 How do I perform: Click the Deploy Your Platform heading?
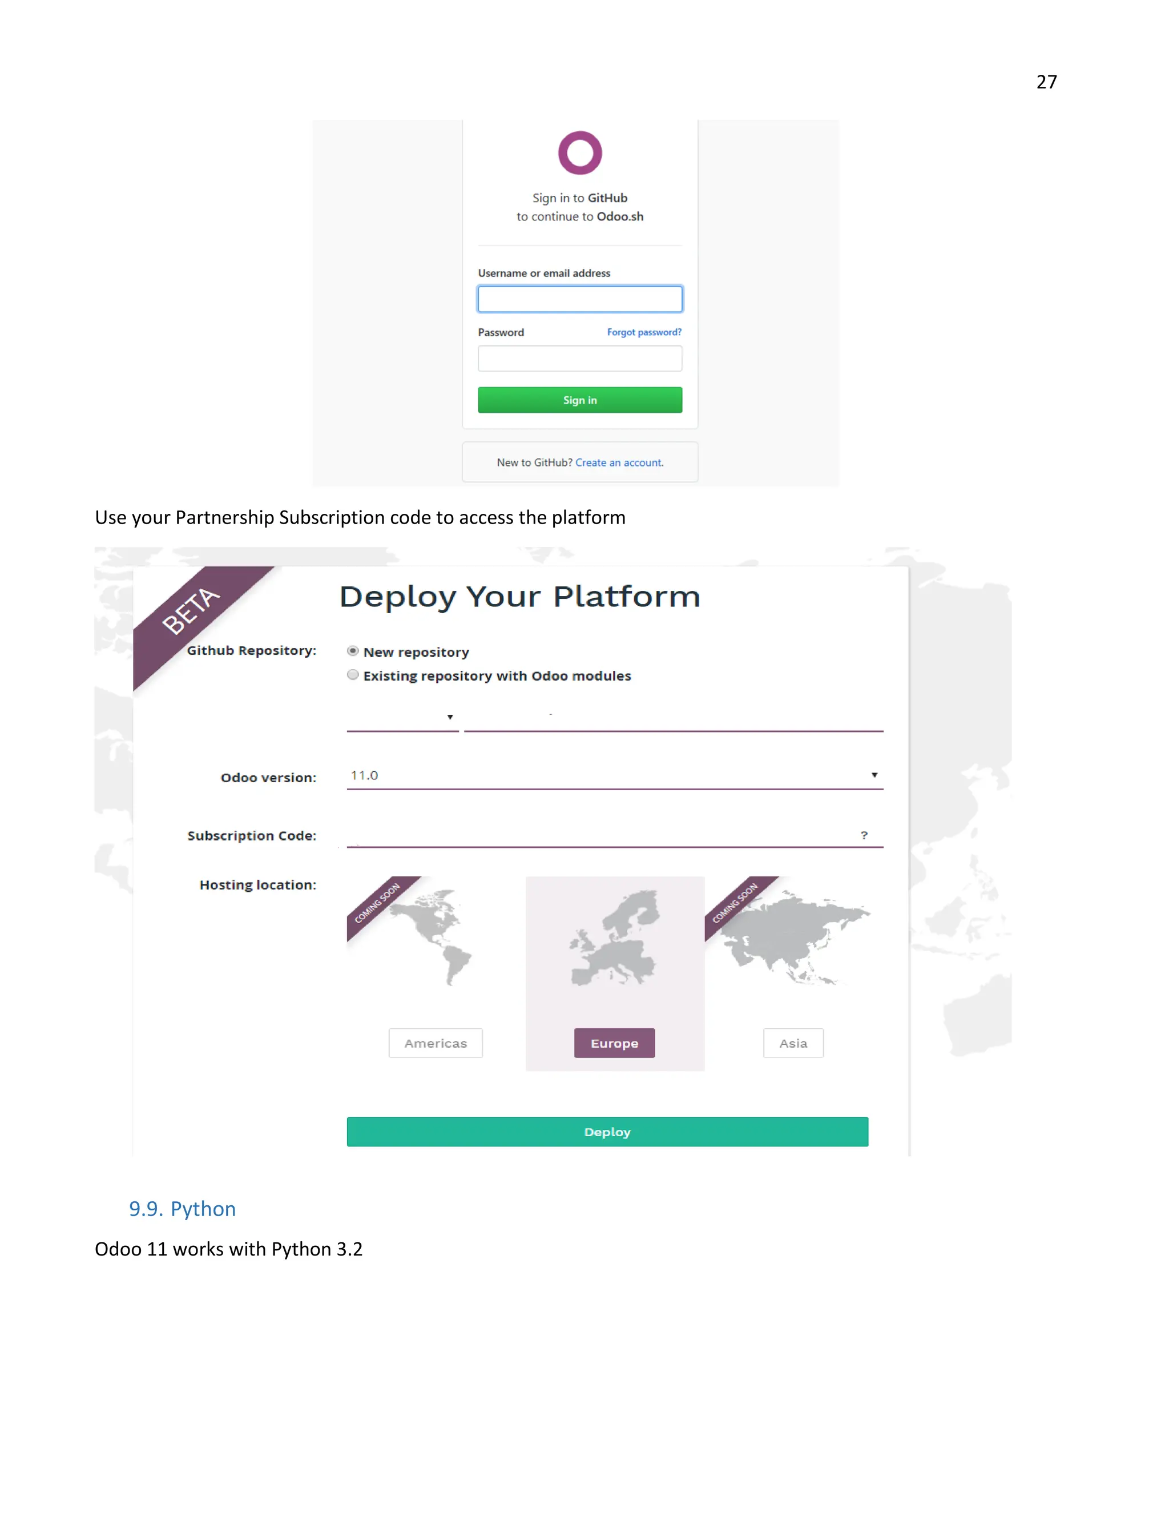pos(520,597)
